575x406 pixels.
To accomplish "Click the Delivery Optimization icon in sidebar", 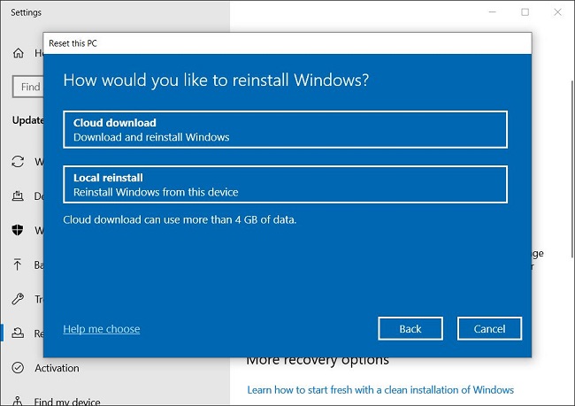I will [x=18, y=195].
